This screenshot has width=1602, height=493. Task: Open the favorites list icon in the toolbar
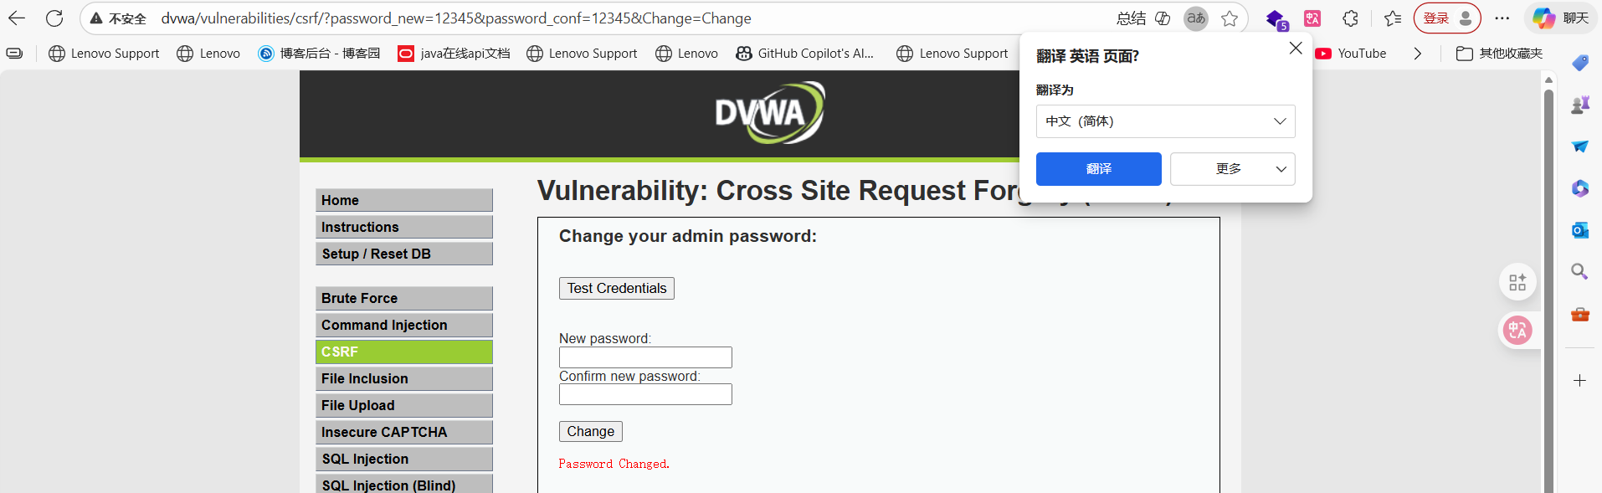[x=1393, y=18]
